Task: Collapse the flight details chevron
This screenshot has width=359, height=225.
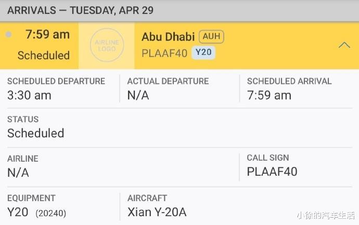Action: pos(344,45)
